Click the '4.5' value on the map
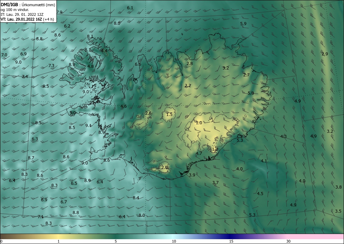This screenshot has height=244, width=344. (x=260, y=193)
